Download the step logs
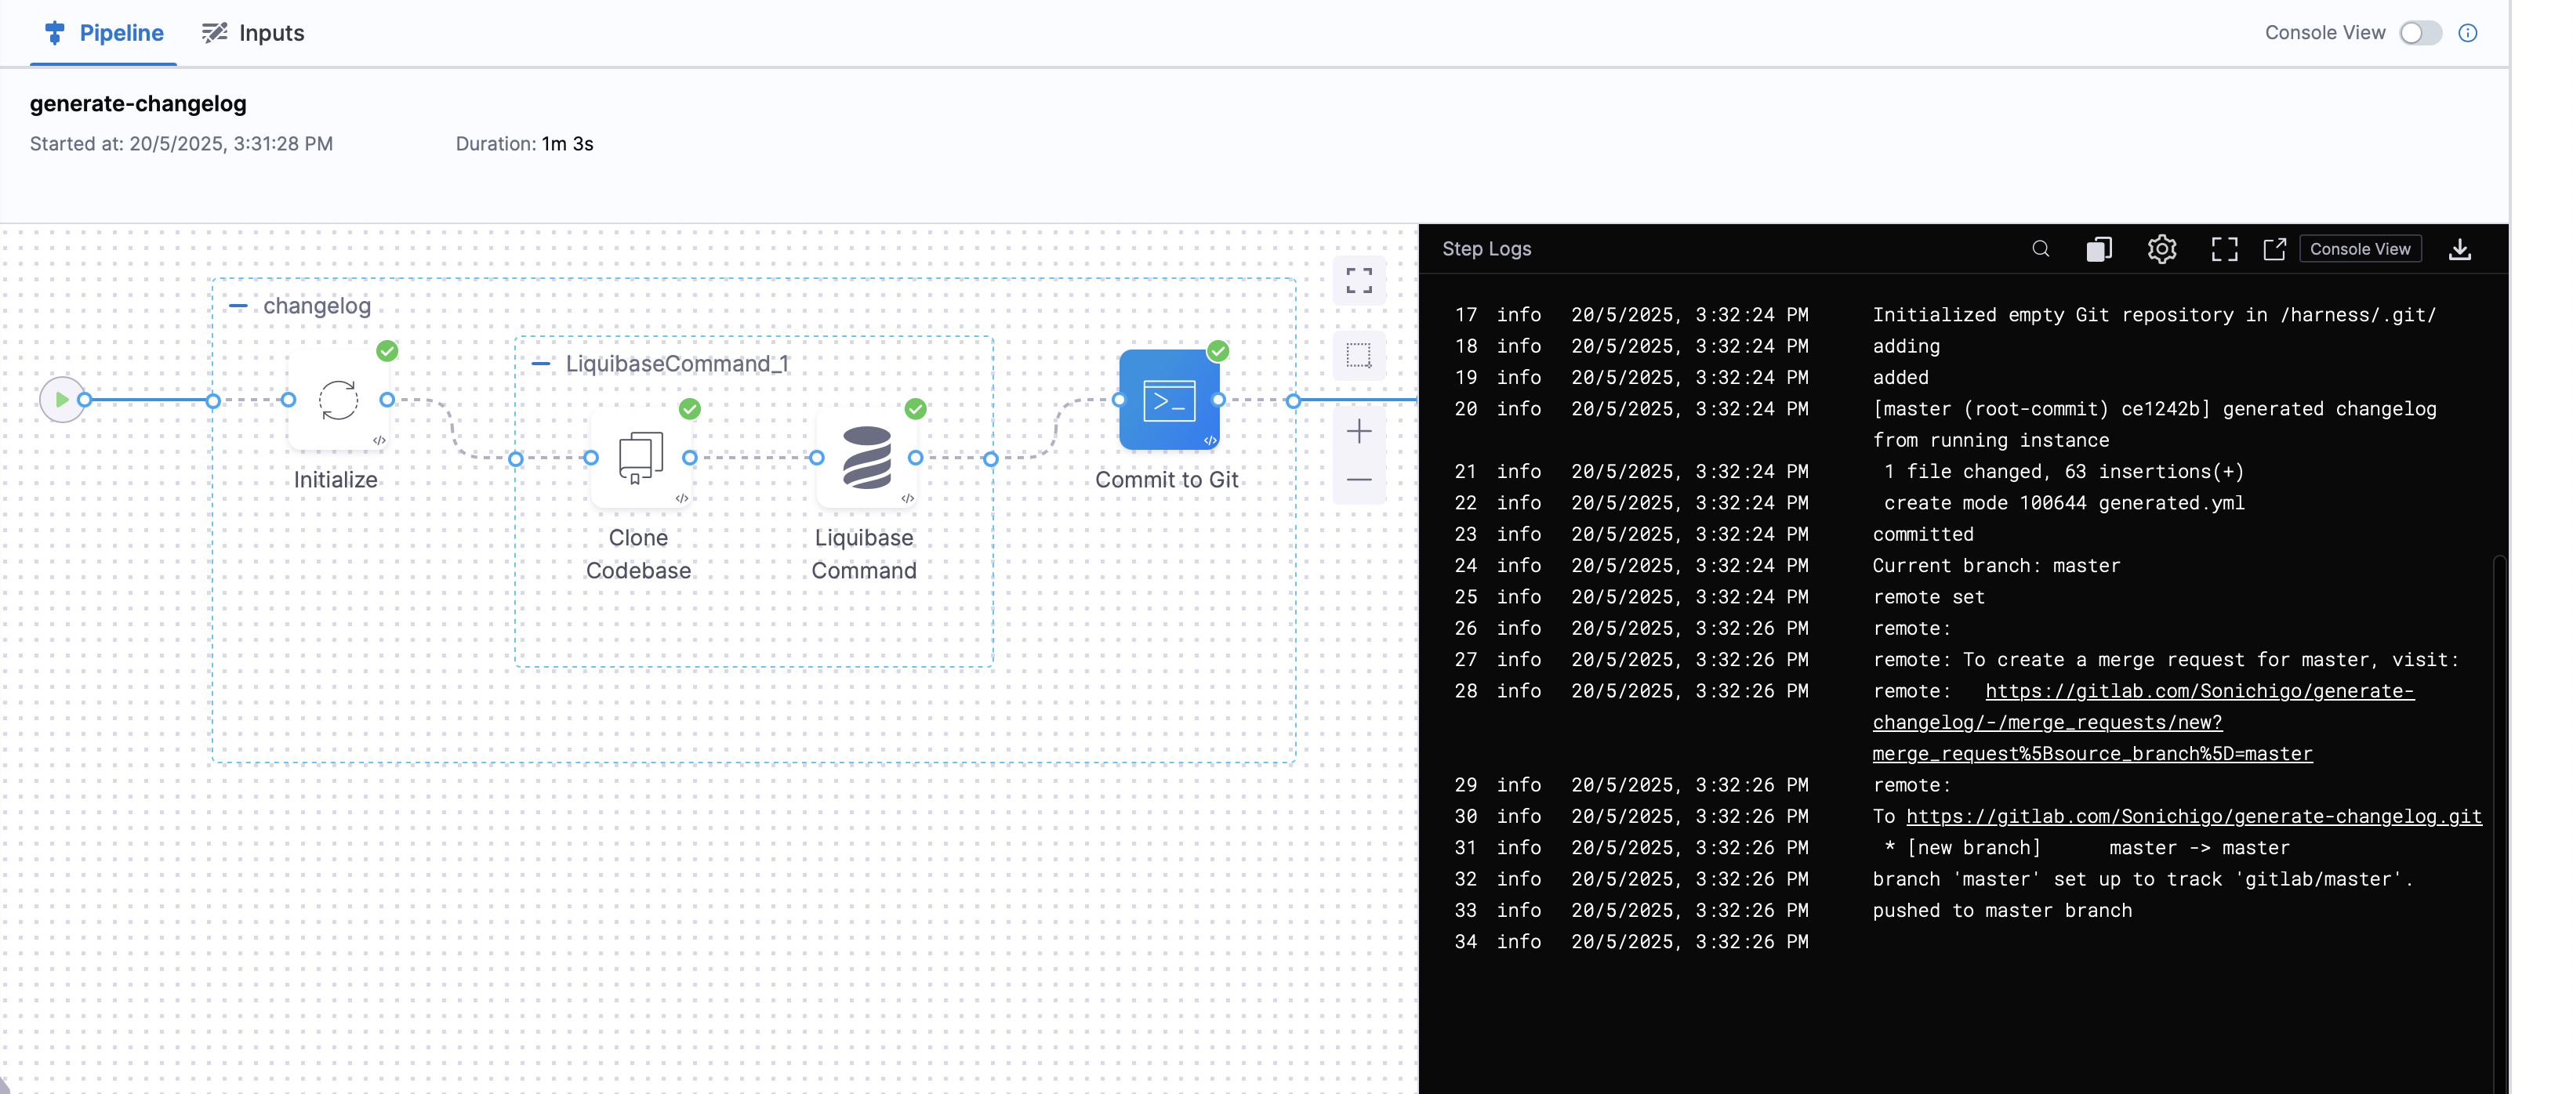This screenshot has height=1094, width=2573. [x=2459, y=248]
